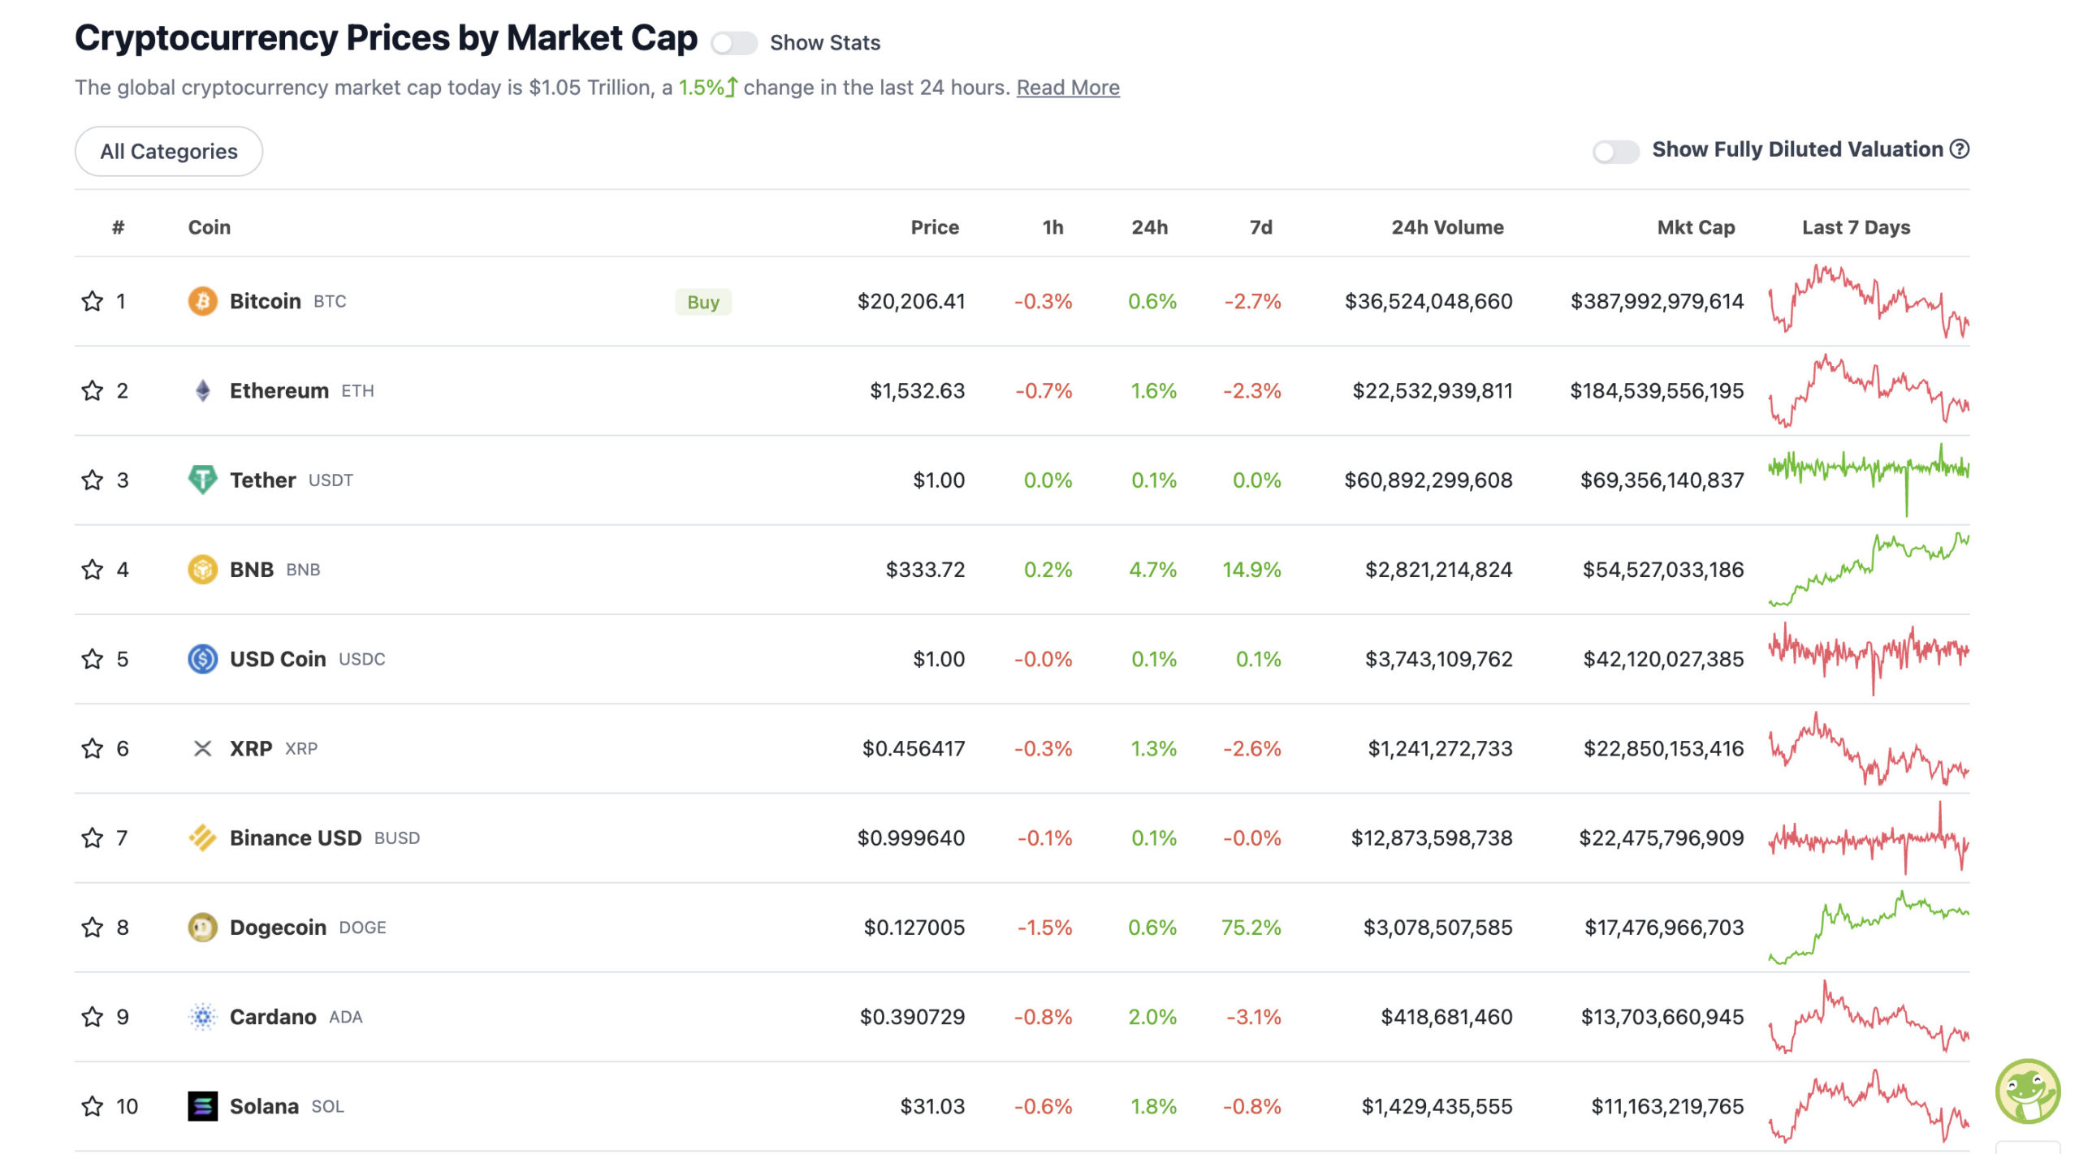Image resolution: width=2079 pixels, height=1154 pixels.
Task: Click the Solana logo icon
Action: pos(202,1105)
